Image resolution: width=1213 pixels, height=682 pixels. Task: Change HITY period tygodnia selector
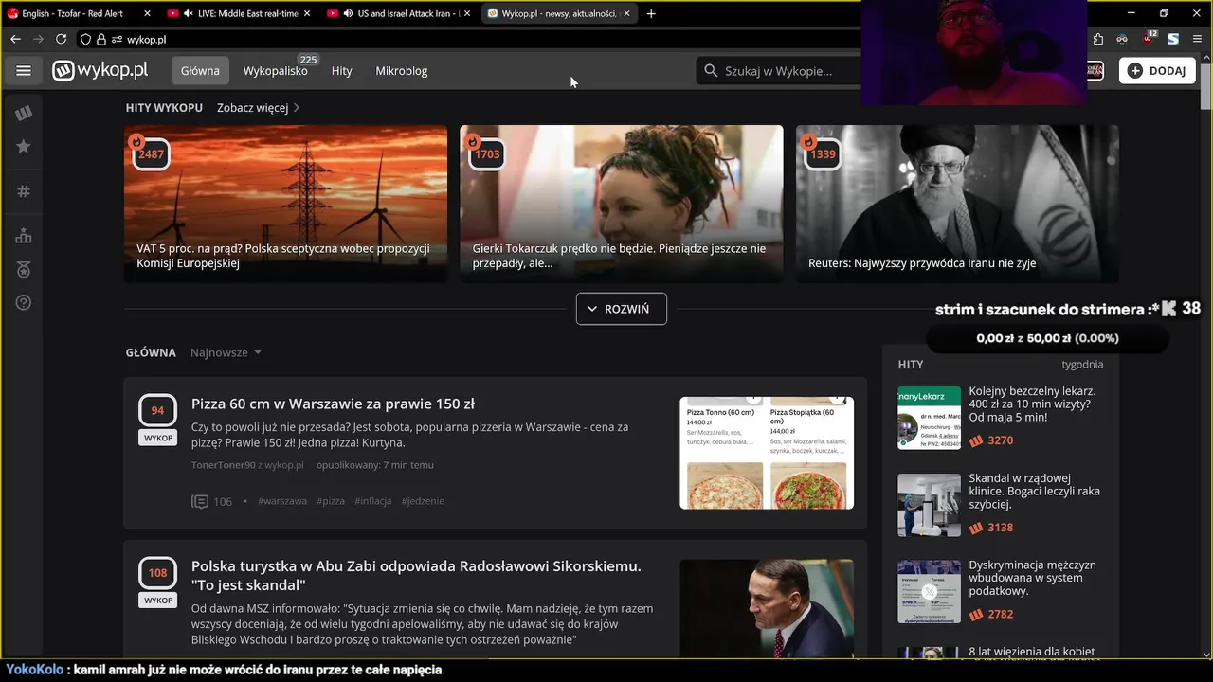point(1082,364)
